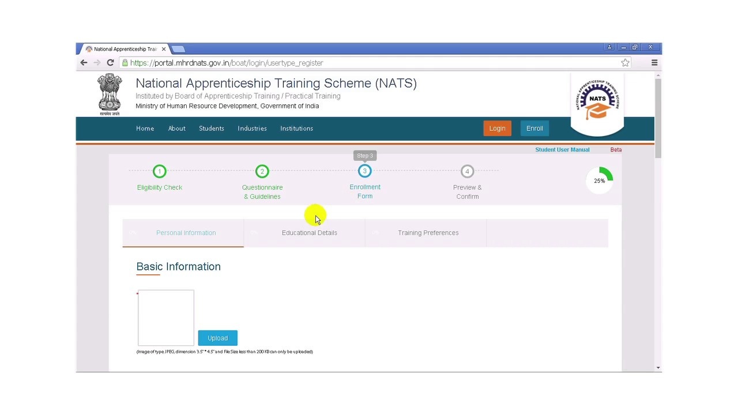
Task: Open the About menu item
Action: coord(177,129)
